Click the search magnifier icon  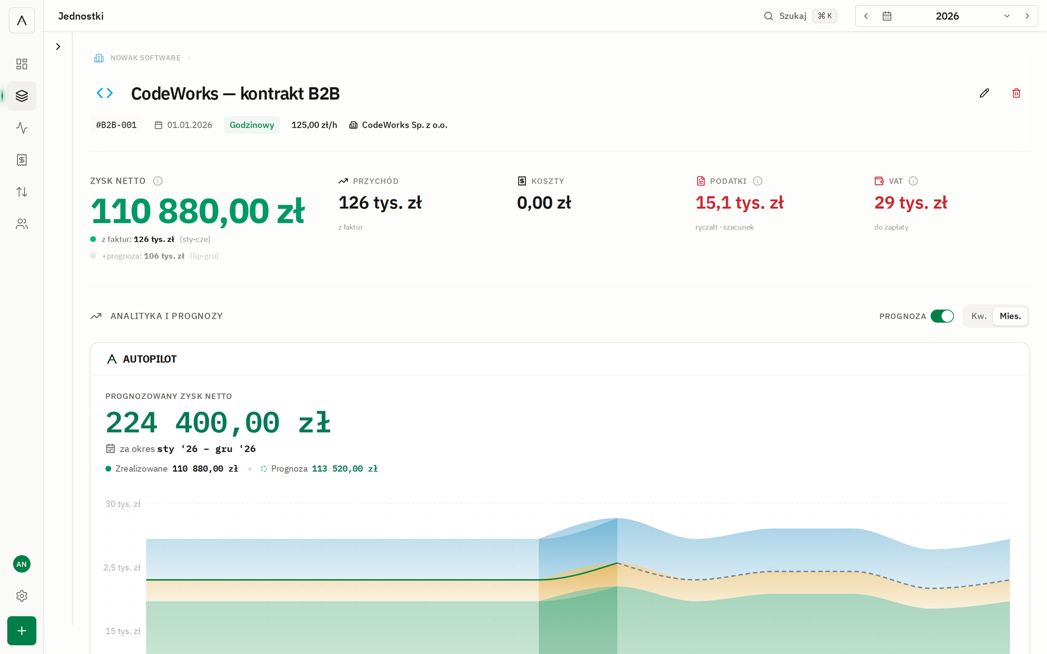(768, 16)
